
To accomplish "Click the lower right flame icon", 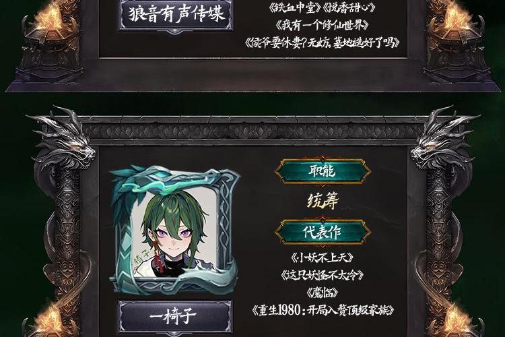I will 457,319.
